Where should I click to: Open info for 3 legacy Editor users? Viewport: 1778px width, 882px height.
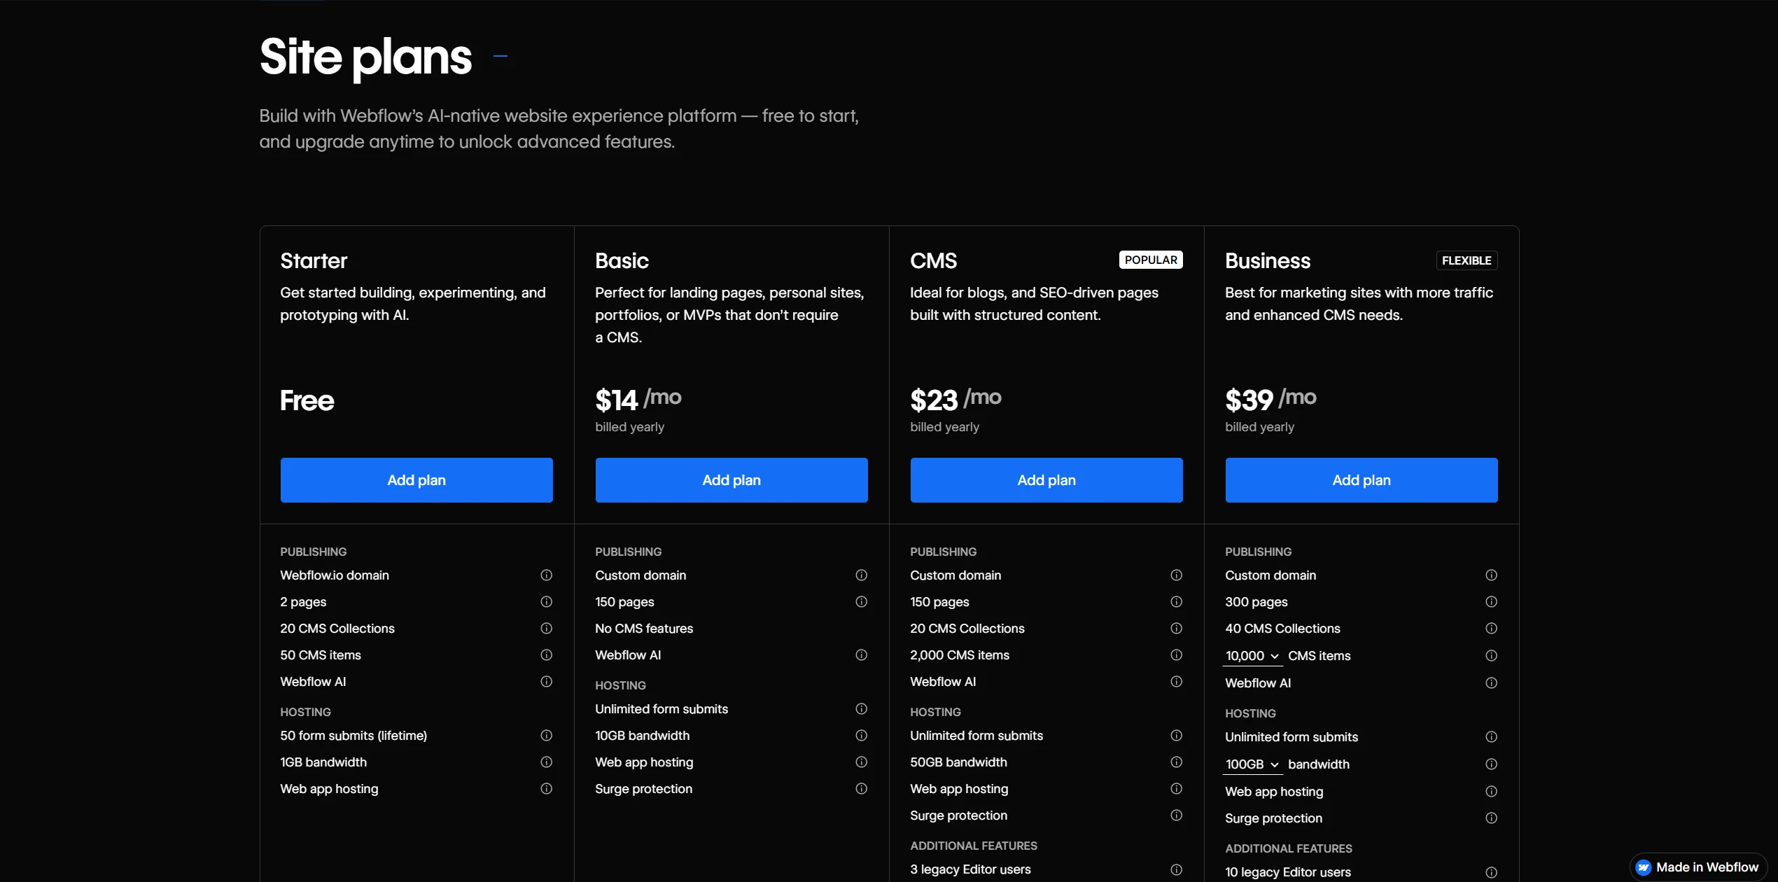[x=1176, y=869]
